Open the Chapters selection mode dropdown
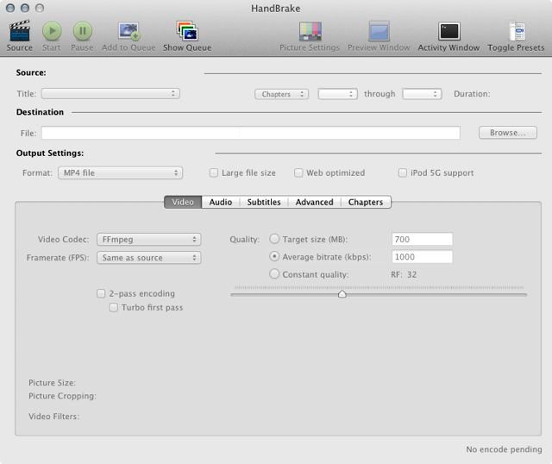This screenshot has width=552, height=464. [x=282, y=94]
